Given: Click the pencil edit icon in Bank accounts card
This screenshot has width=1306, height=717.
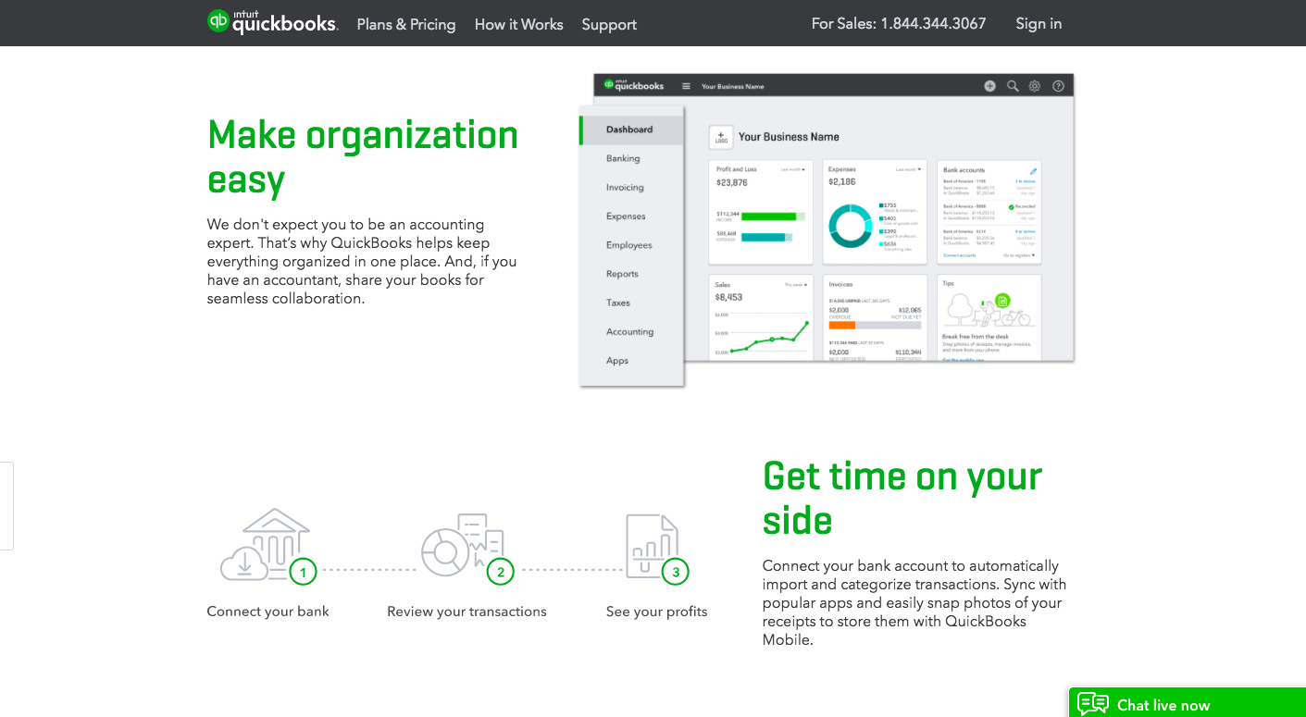Looking at the screenshot, I should click(x=1033, y=170).
